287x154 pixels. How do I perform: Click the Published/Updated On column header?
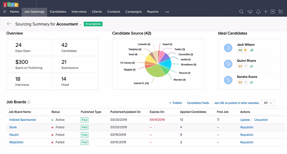click(x=125, y=112)
